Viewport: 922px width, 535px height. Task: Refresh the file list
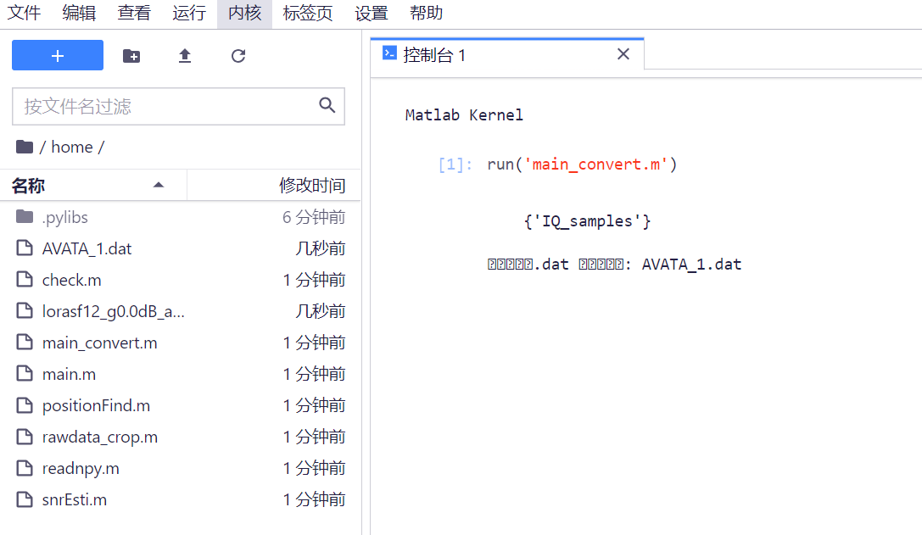pyautogui.click(x=238, y=56)
